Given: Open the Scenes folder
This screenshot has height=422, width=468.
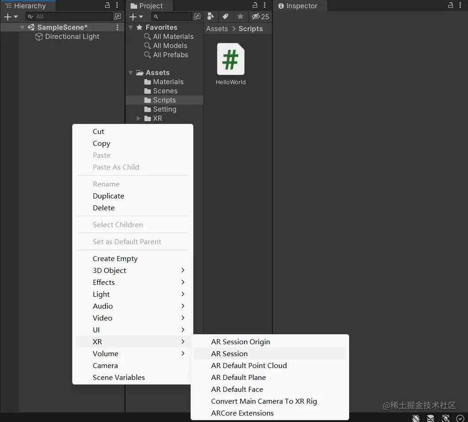Looking at the screenshot, I should click(161, 91).
